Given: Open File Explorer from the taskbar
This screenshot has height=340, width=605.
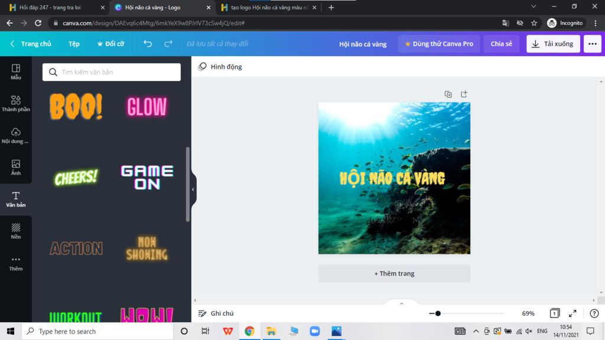Looking at the screenshot, I should pyautogui.click(x=271, y=331).
